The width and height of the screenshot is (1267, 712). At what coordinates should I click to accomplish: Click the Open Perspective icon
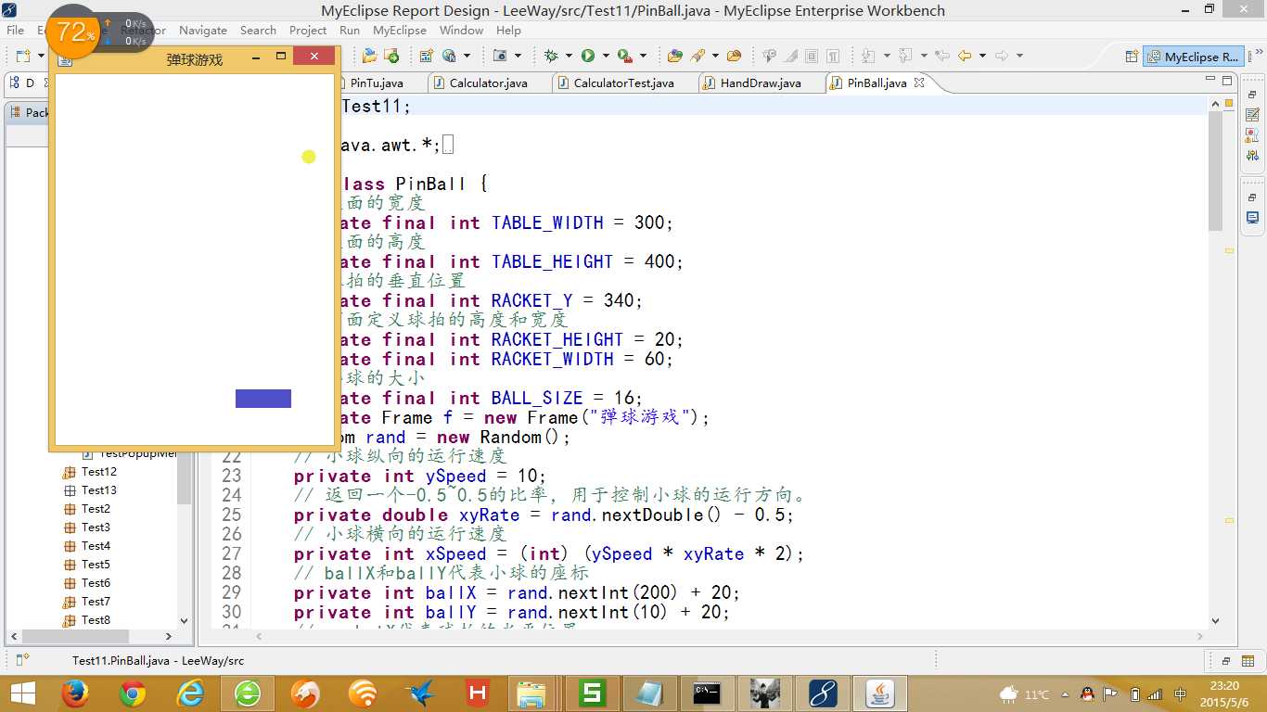1132,57
